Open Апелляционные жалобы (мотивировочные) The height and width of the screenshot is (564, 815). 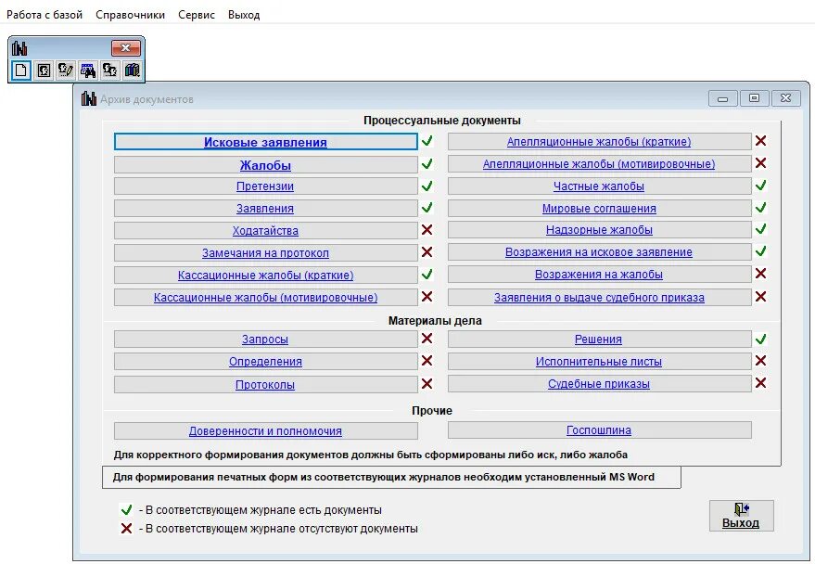(599, 164)
